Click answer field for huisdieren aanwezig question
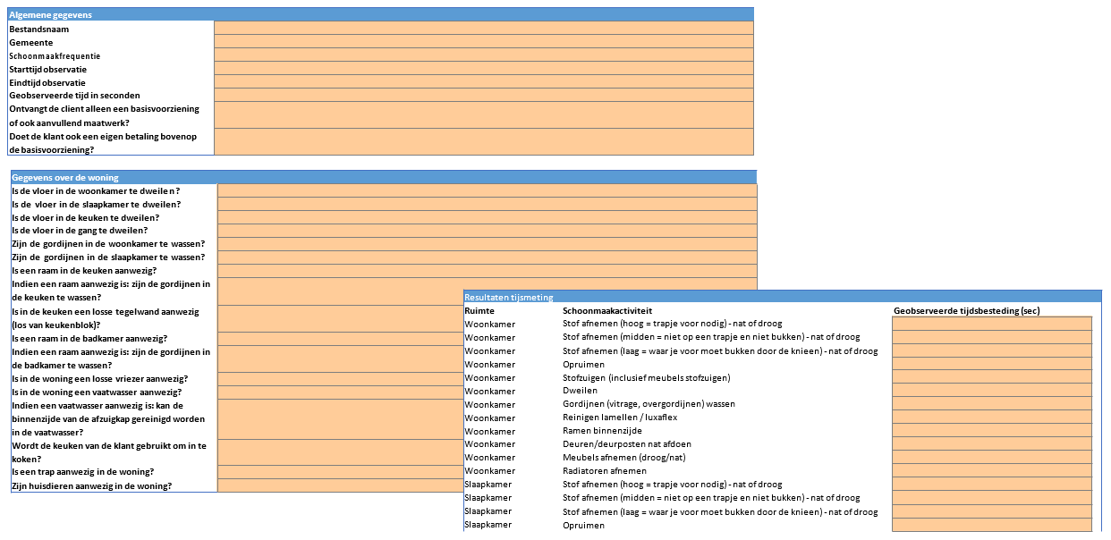 point(339,485)
